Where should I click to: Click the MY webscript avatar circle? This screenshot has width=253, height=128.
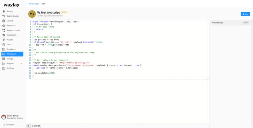[32, 14]
